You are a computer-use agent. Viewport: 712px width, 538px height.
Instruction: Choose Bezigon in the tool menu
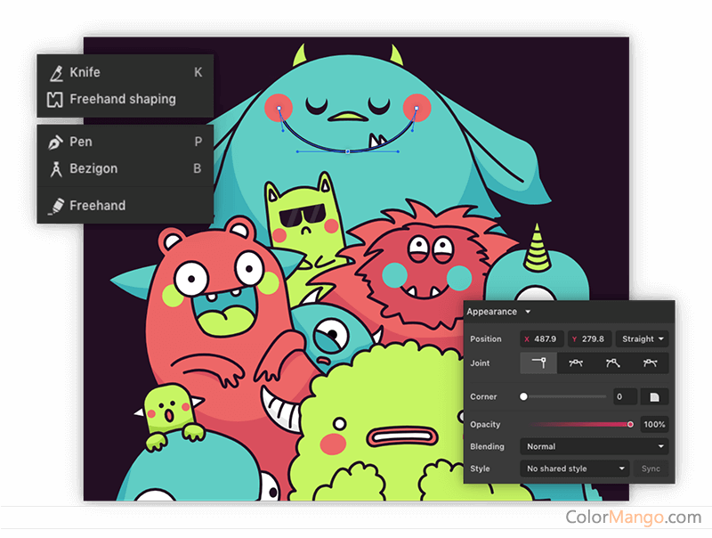point(93,168)
